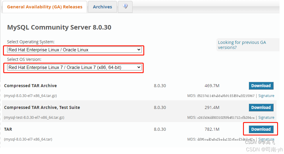
Task: Click the 291.4M size value
Action: 212,107
